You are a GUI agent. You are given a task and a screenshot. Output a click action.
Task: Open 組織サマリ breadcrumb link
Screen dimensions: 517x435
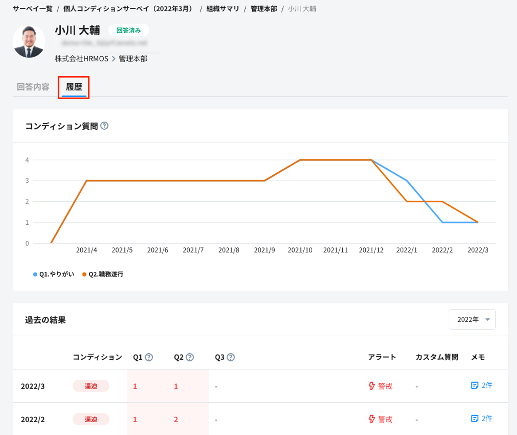pos(223,9)
